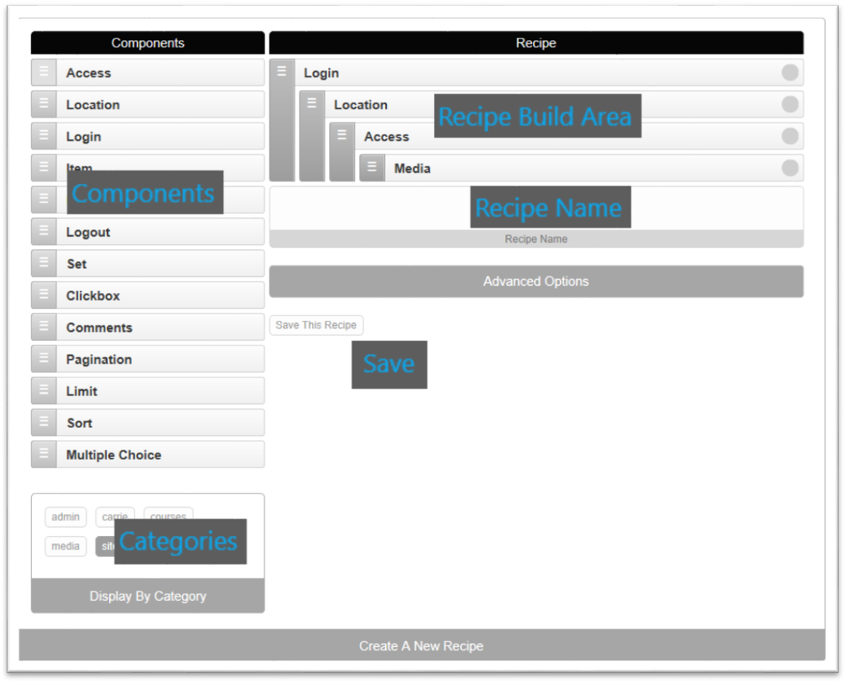
Task: Select the courses category tag
Action: coord(168,517)
